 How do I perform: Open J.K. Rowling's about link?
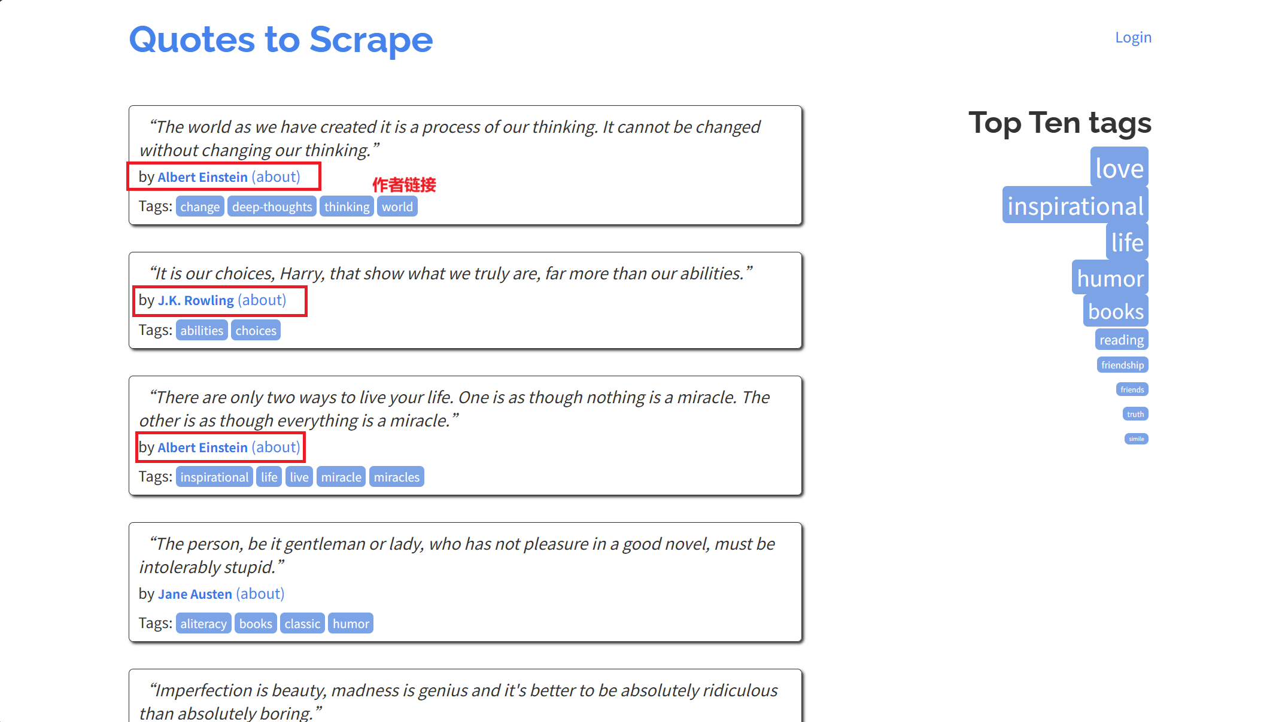coord(262,300)
